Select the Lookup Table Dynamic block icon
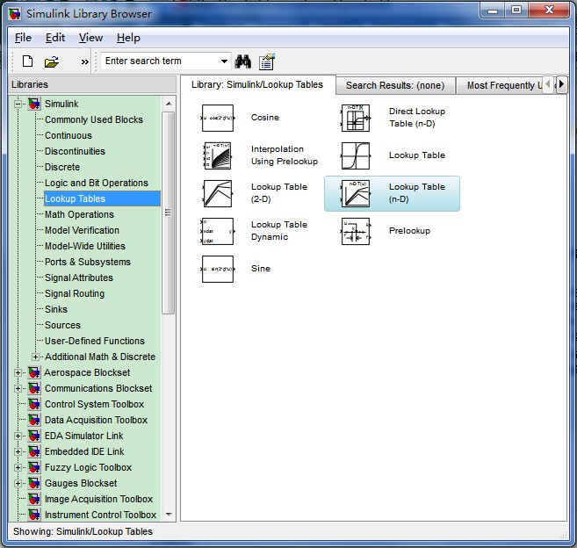This screenshot has height=548, width=577. (218, 232)
